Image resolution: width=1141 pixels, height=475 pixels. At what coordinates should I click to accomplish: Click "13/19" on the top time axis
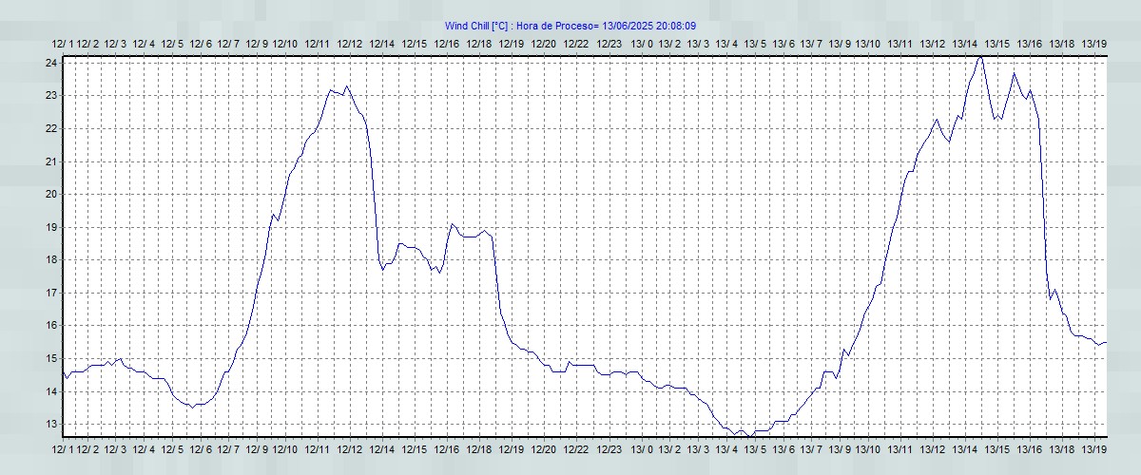[1095, 44]
